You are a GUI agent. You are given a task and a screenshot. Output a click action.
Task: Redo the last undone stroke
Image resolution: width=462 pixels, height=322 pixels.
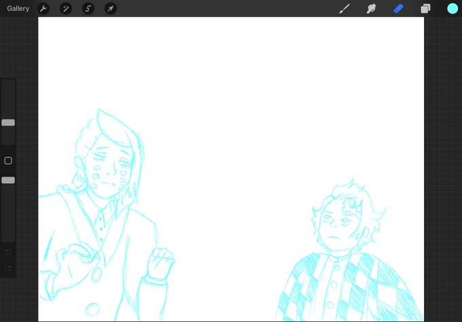(8, 268)
